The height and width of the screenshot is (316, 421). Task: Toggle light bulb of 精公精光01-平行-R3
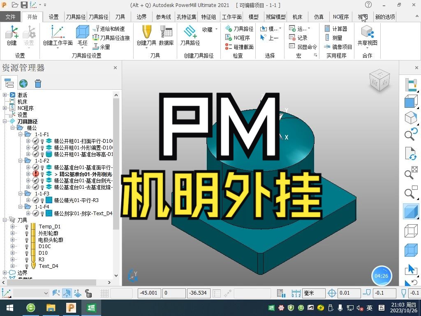point(42,200)
